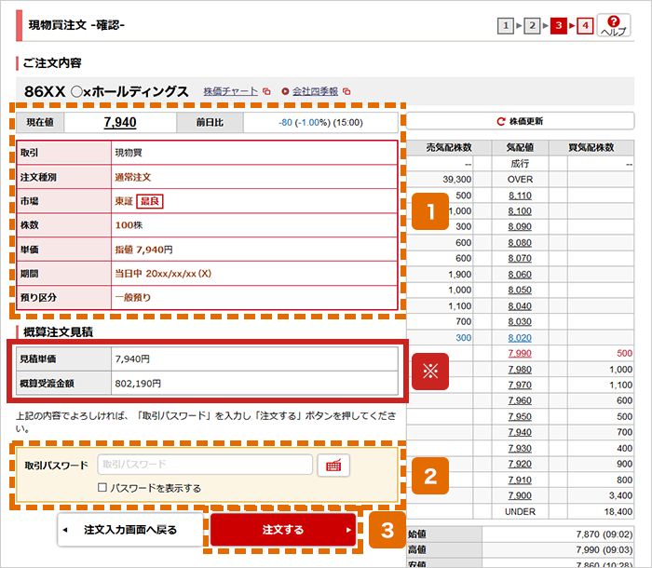Click quote price 7,910
Screen dimensions: 652x568
(520, 480)
